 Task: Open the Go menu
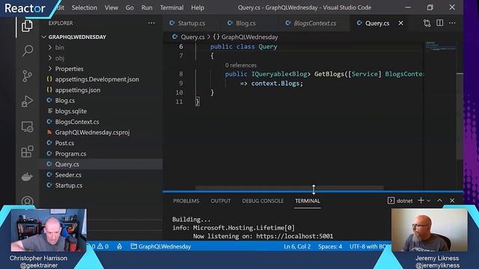129,7
